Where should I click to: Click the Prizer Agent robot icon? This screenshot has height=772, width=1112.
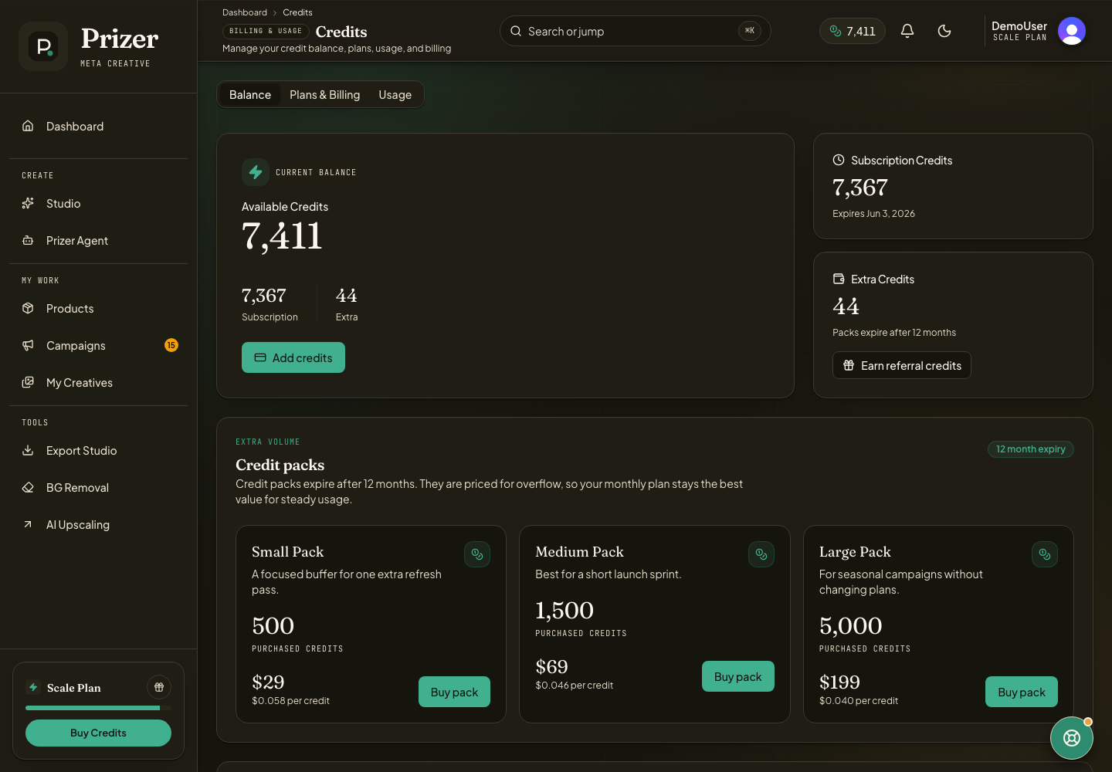click(28, 240)
